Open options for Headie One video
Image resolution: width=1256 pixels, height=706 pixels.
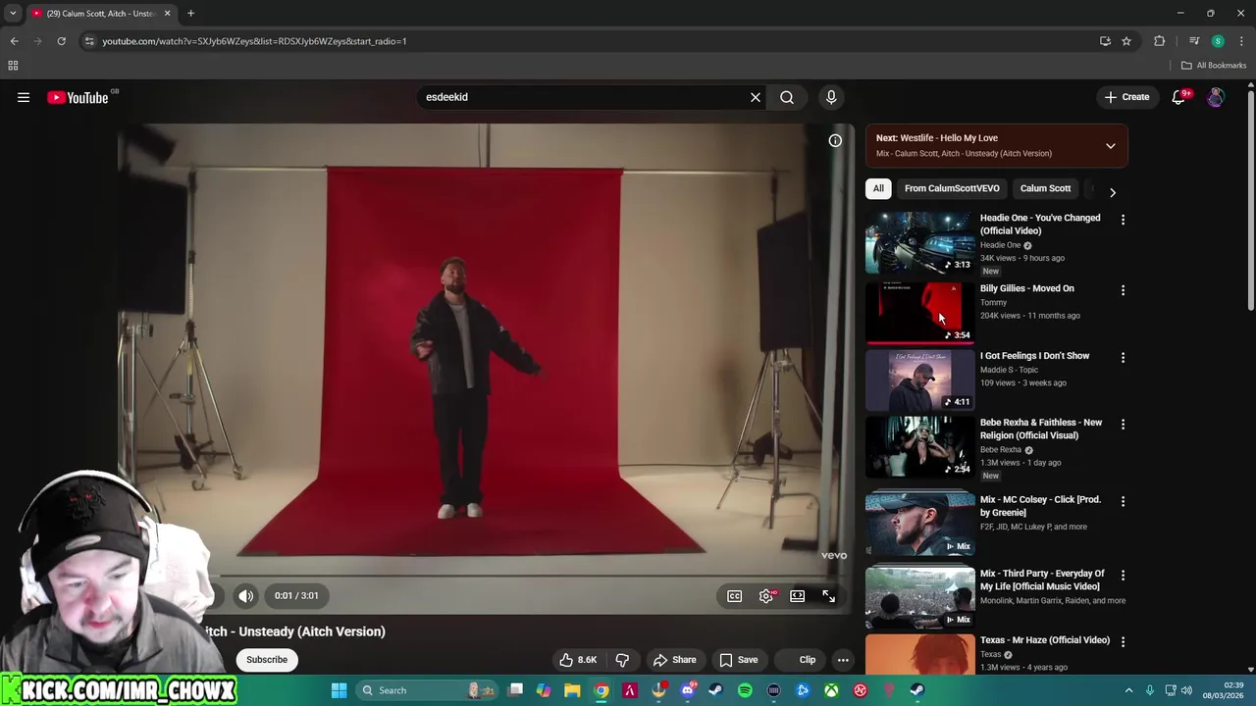pyautogui.click(x=1123, y=220)
